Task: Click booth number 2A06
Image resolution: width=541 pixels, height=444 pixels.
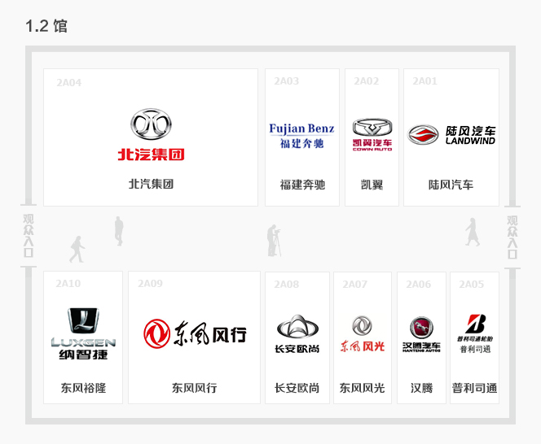Action: 418,284
